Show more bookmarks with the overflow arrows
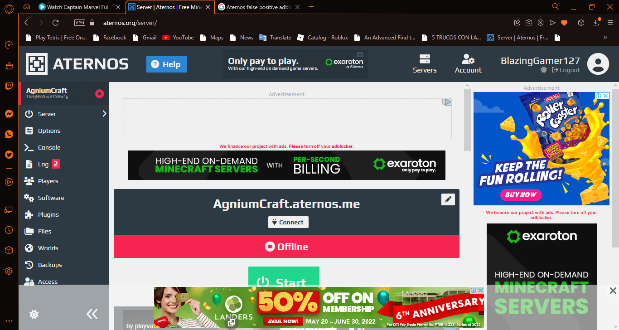619x330 pixels. (x=605, y=38)
